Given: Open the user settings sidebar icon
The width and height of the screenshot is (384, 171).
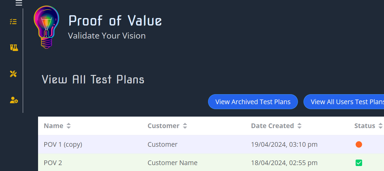Looking at the screenshot, I should (14, 100).
